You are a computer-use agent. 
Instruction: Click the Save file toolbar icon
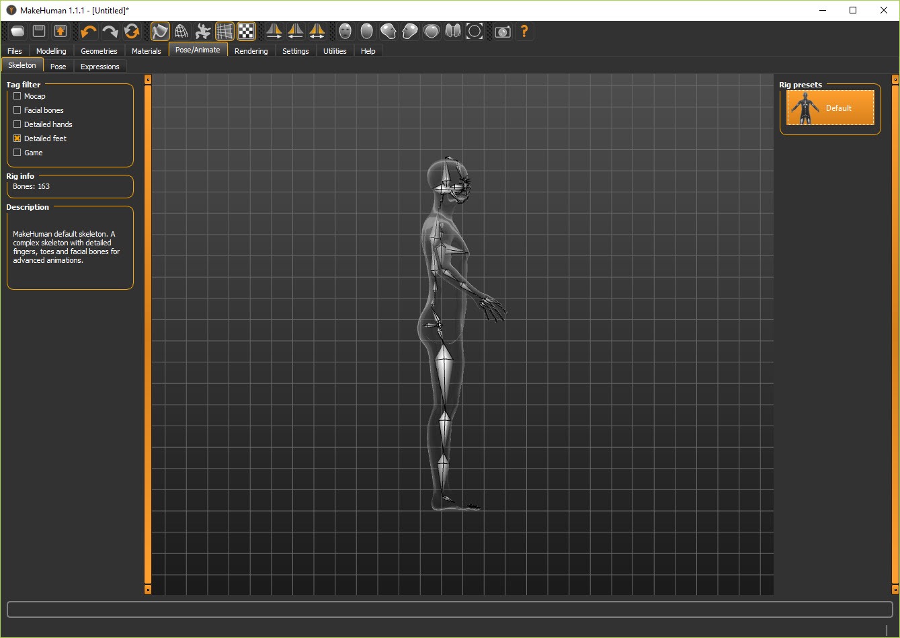pyautogui.click(x=39, y=31)
